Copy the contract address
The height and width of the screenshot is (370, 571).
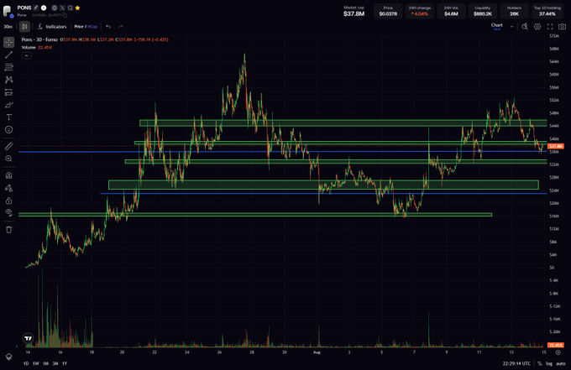pos(65,15)
